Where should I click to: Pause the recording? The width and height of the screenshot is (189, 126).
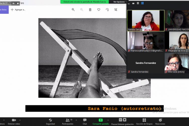click(121, 120)
